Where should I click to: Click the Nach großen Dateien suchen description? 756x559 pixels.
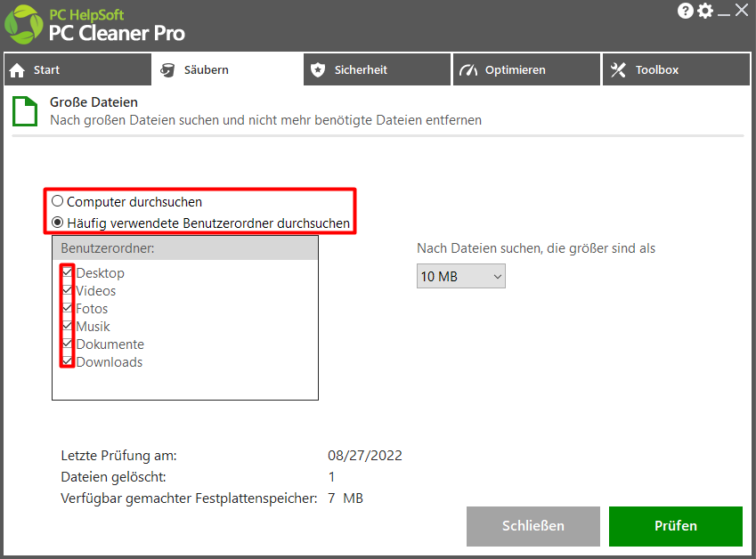[265, 120]
